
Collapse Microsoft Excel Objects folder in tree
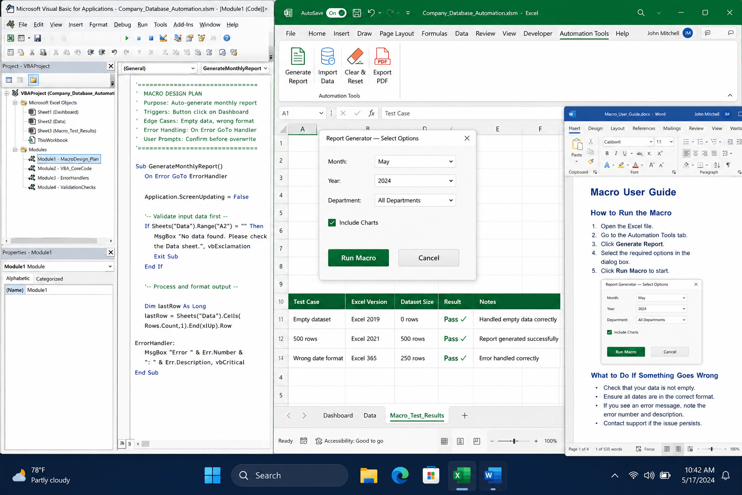click(15, 102)
